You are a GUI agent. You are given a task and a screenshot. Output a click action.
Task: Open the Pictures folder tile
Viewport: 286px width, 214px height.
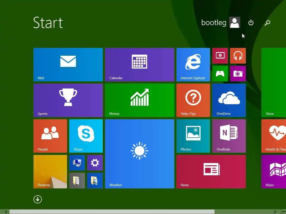(95, 181)
